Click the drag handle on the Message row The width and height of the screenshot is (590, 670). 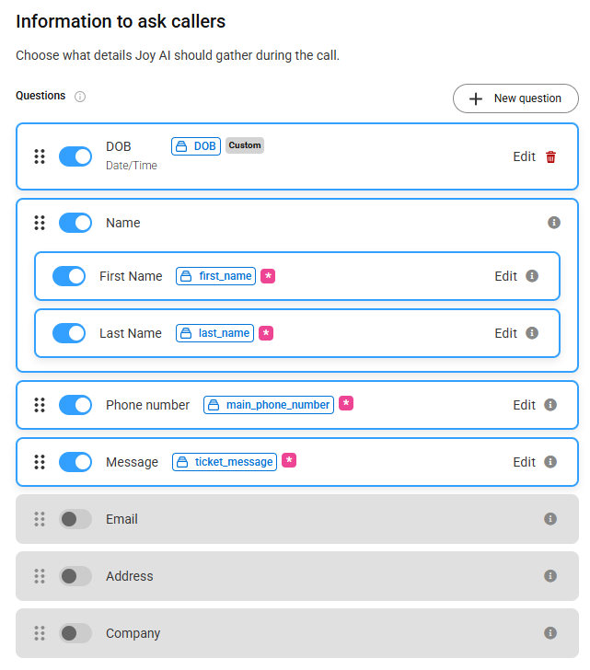40,462
